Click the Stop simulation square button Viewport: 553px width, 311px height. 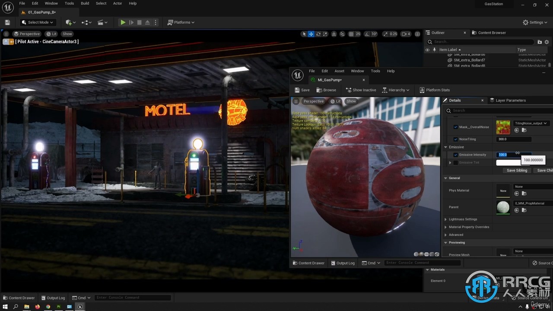pos(139,22)
